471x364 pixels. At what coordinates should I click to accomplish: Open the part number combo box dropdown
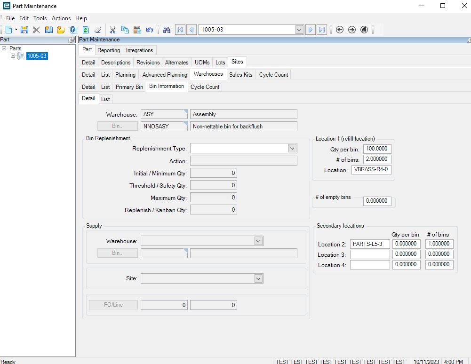click(299, 30)
